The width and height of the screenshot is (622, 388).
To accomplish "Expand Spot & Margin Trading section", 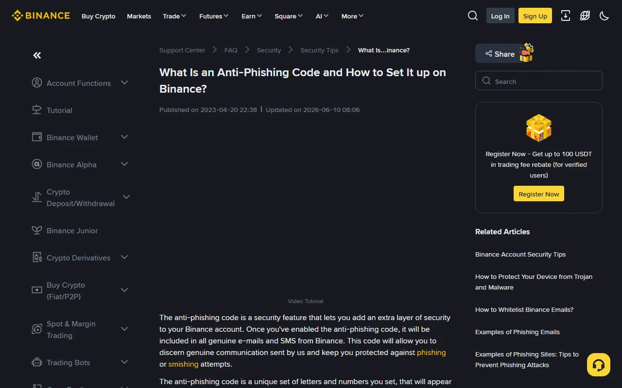I will tap(124, 329).
